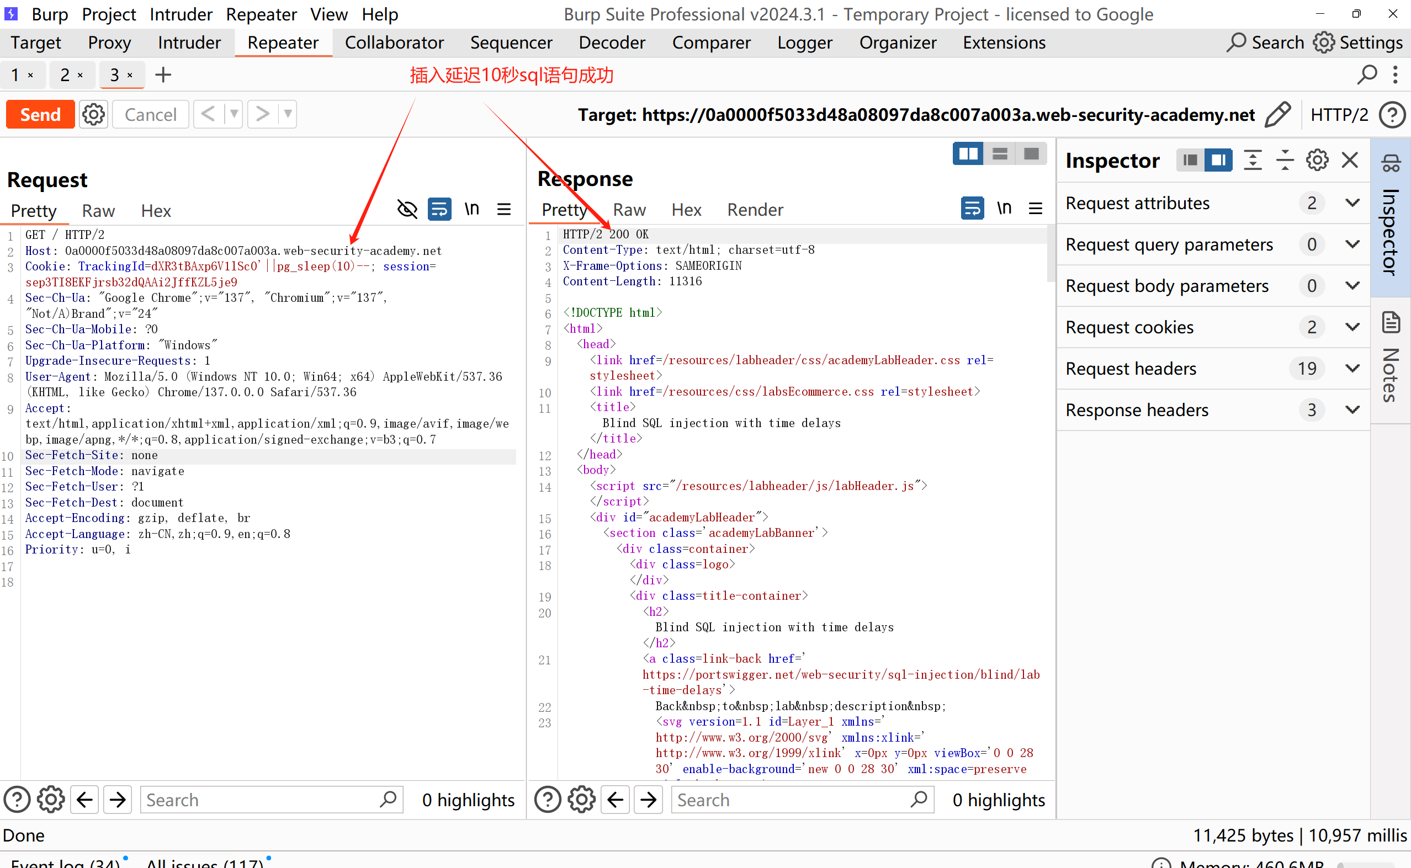Toggle request line wrap icon
This screenshot has height=868, width=1411.
point(439,210)
